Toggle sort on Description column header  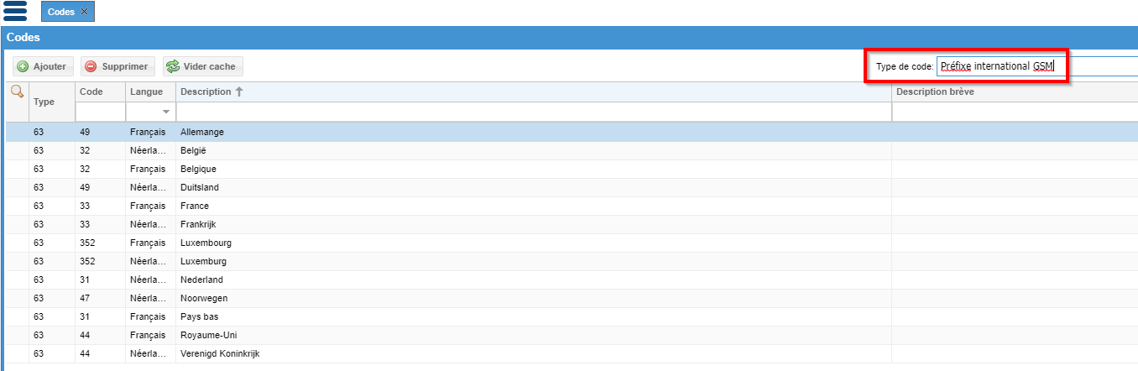[x=534, y=91]
